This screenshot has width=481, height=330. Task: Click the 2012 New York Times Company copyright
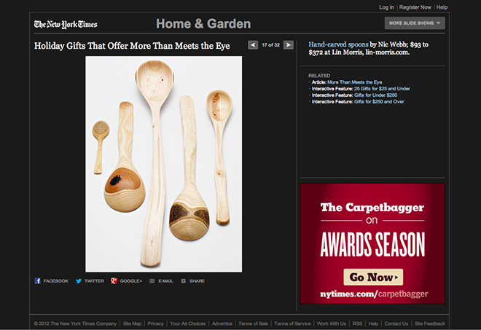click(x=75, y=323)
